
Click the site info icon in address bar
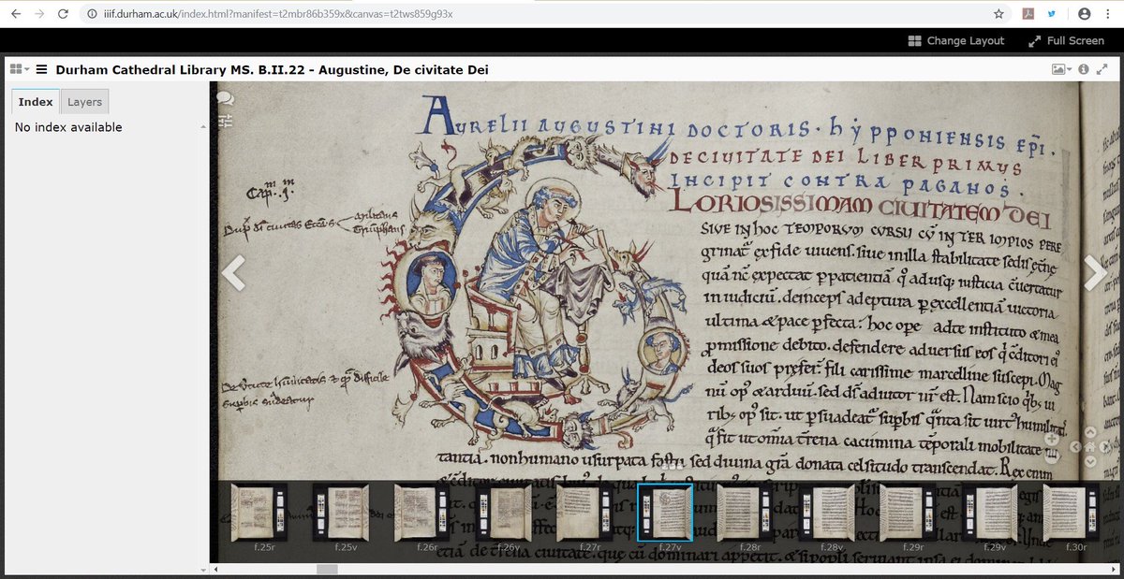[x=92, y=14]
